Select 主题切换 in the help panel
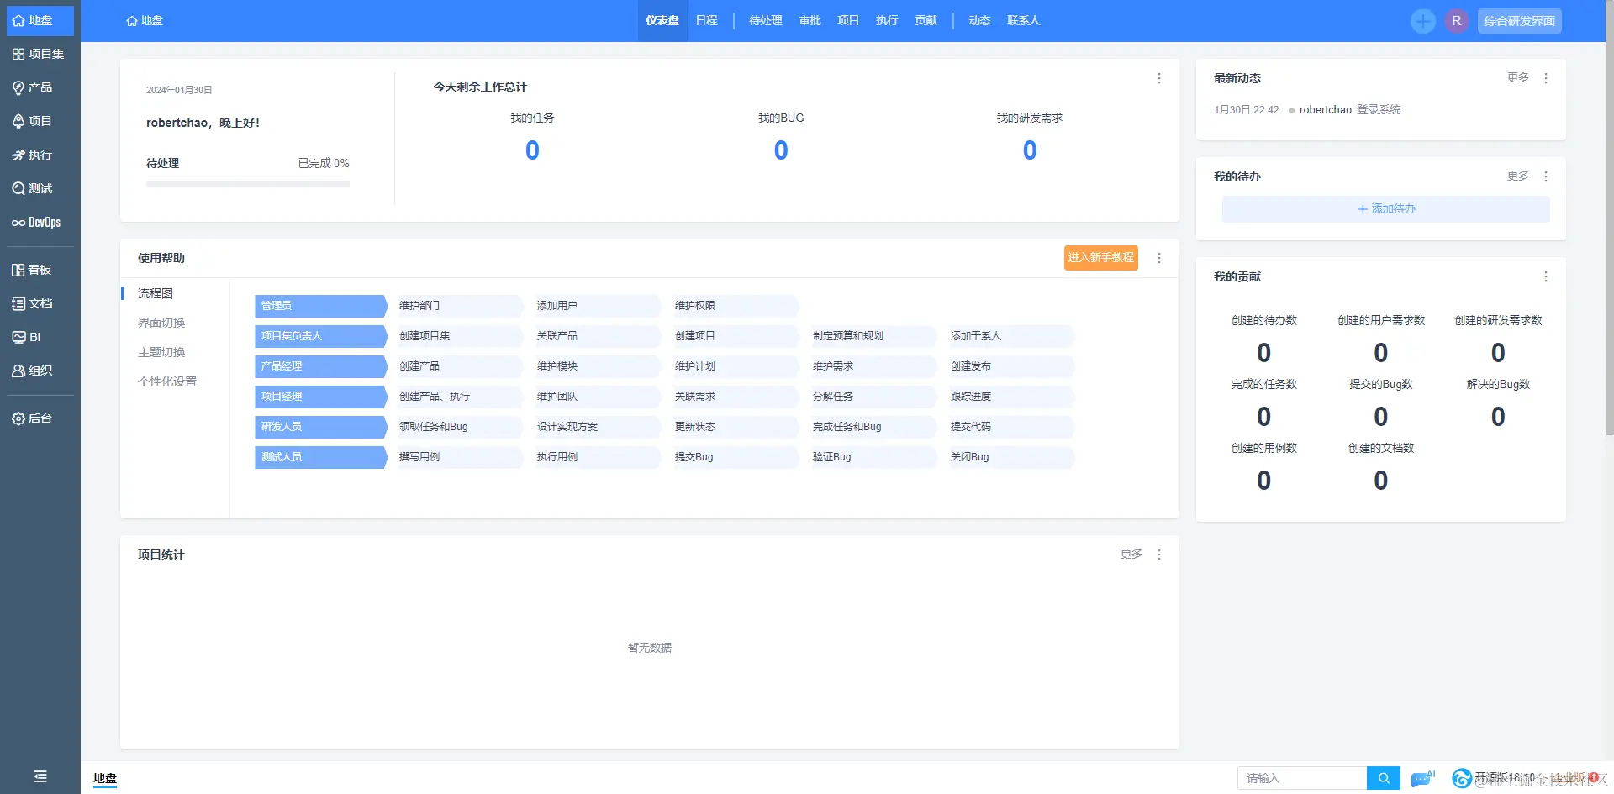 tap(161, 352)
